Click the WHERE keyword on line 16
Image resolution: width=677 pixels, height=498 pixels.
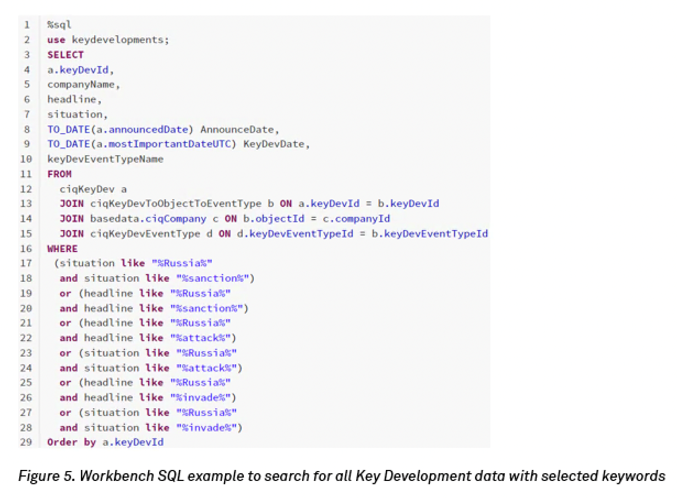click(x=62, y=248)
